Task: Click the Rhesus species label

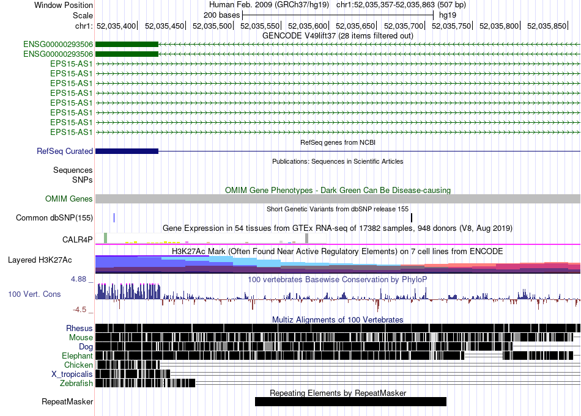Action: (80, 328)
